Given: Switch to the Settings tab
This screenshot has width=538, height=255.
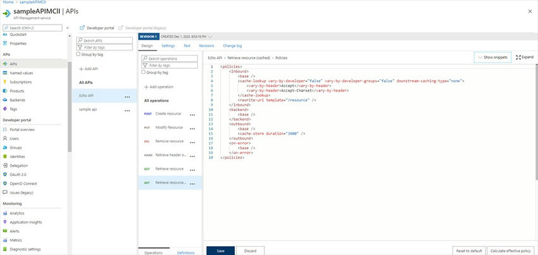Looking at the screenshot, I should pos(168,45).
